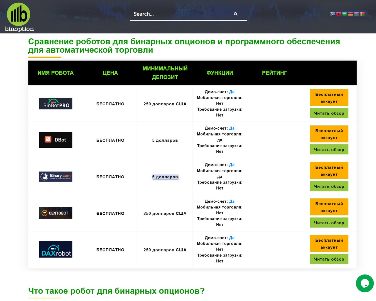Click the 'ИМЯ РОБОТА' column header

[x=55, y=73]
